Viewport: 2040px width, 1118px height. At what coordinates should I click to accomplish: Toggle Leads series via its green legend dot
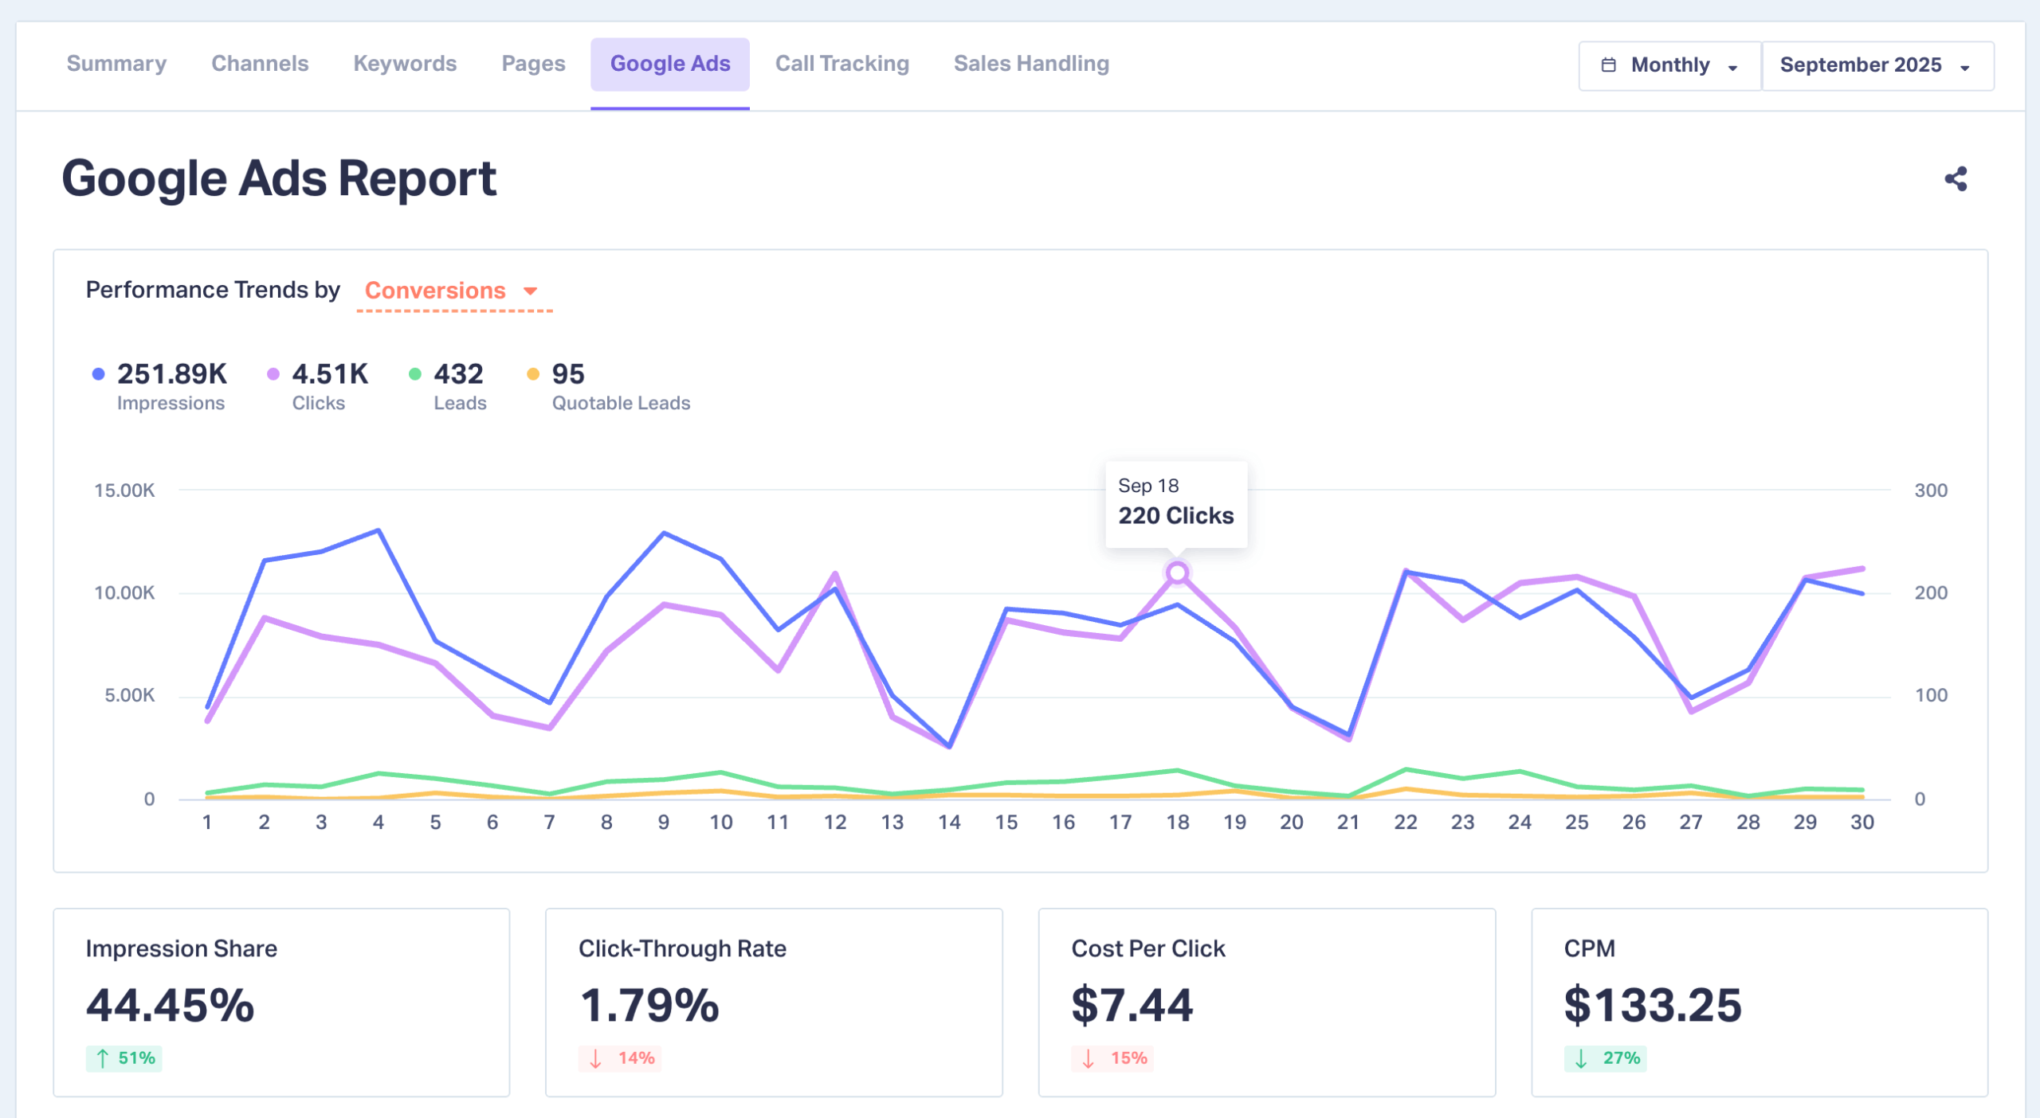pos(414,374)
